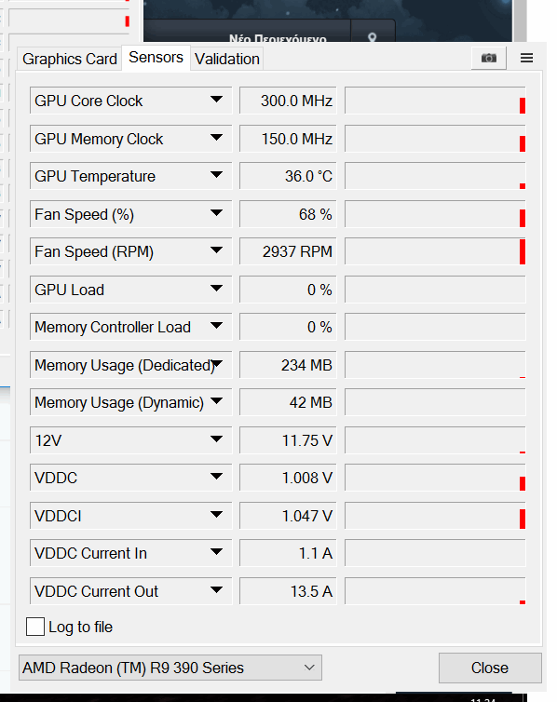Enable the Log to file checkbox
The image size is (557, 702).
pos(35,627)
